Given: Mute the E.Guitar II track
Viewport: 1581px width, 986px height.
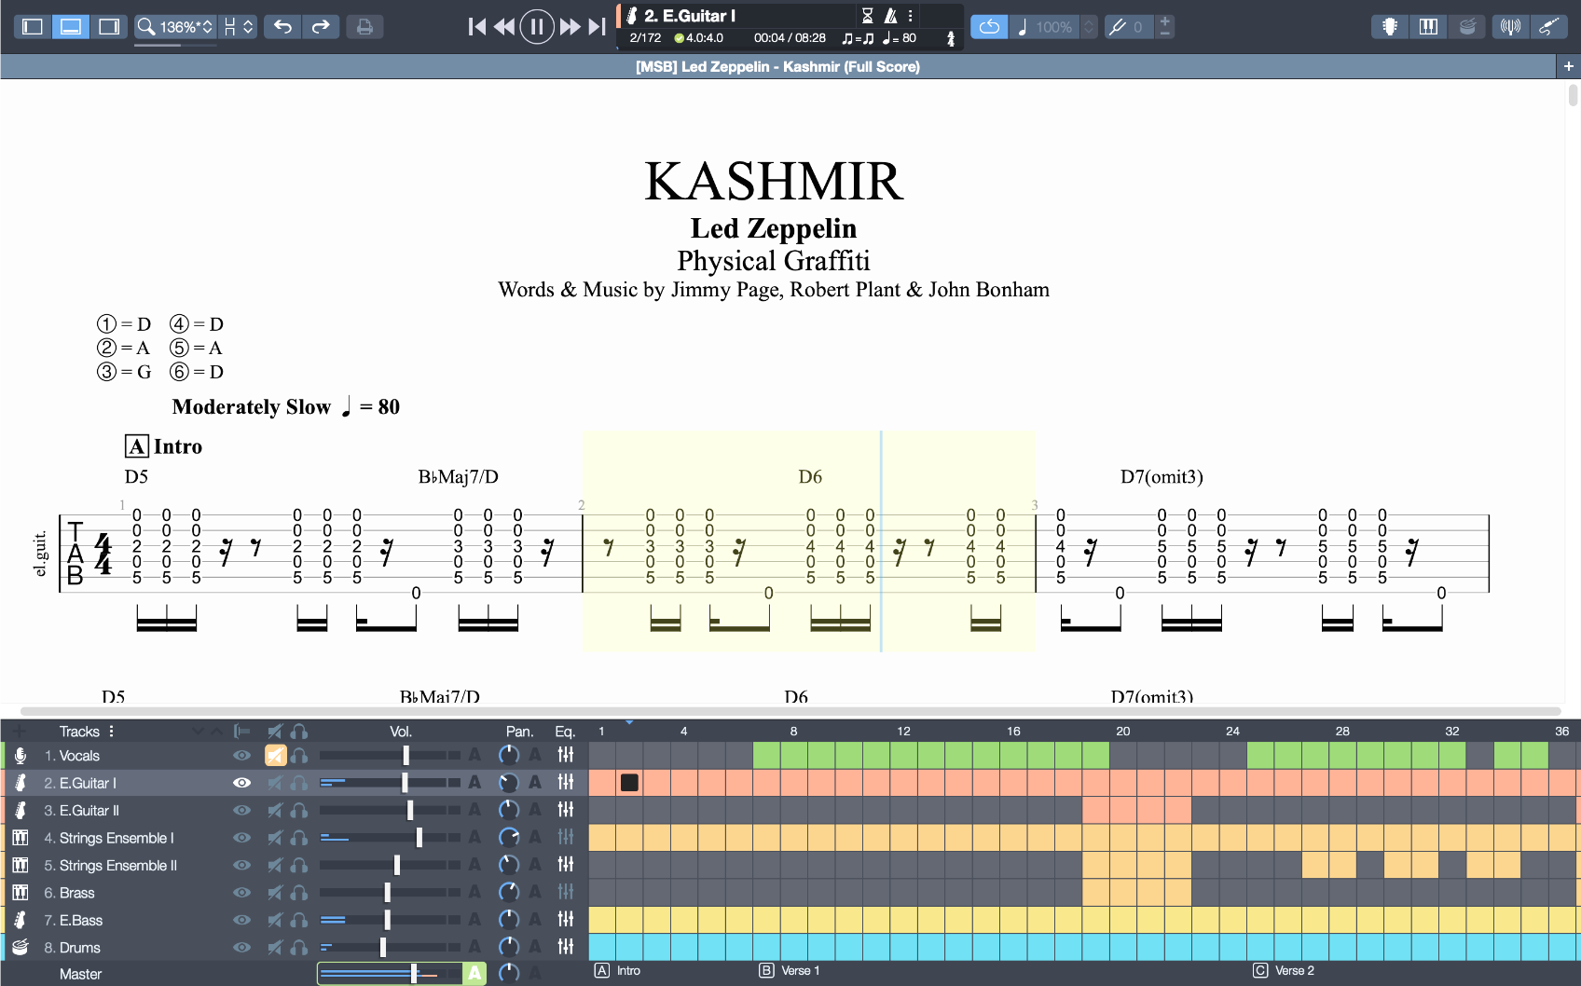Looking at the screenshot, I should click(x=275, y=811).
